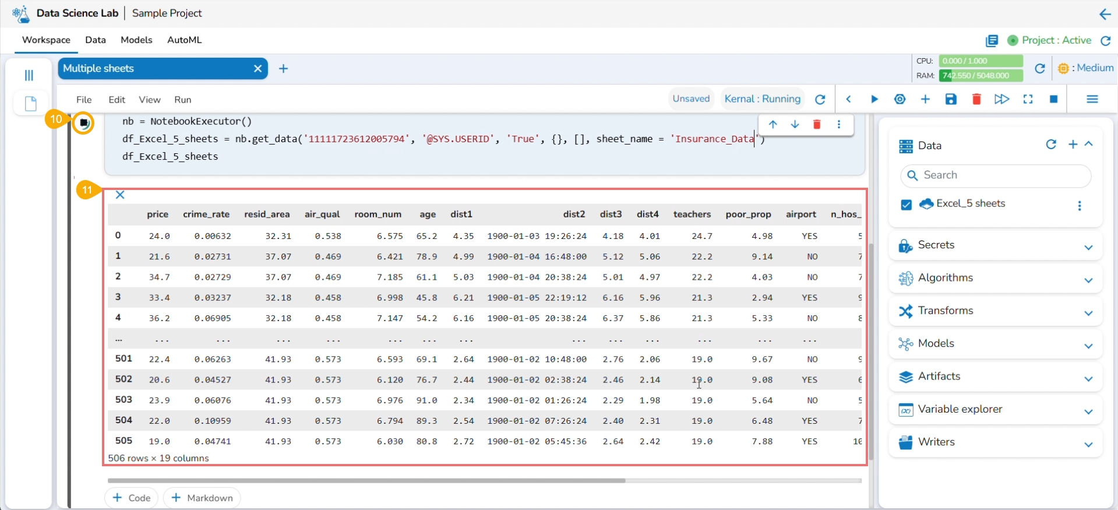1118x510 pixels.
Task: Open the File menu
Action: click(84, 100)
